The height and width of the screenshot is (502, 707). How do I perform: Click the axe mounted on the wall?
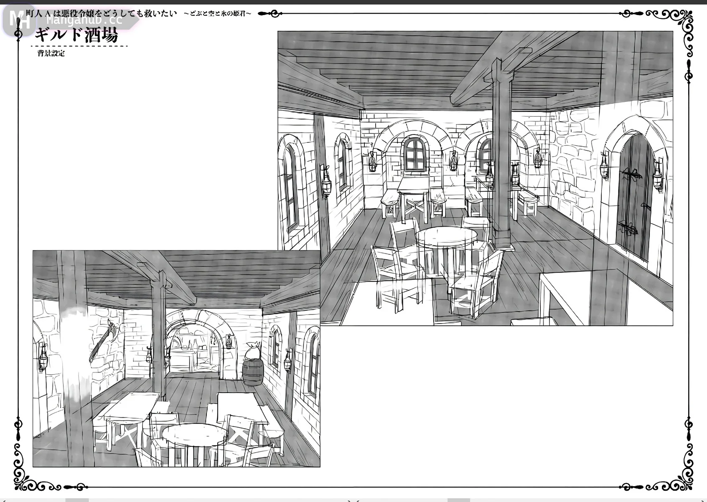click(x=102, y=340)
